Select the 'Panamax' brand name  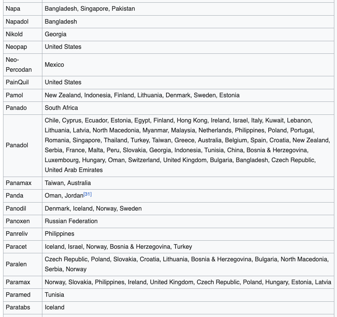click(18, 183)
